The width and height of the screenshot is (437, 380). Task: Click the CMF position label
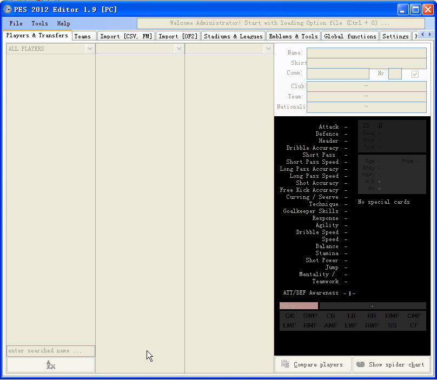point(414,316)
